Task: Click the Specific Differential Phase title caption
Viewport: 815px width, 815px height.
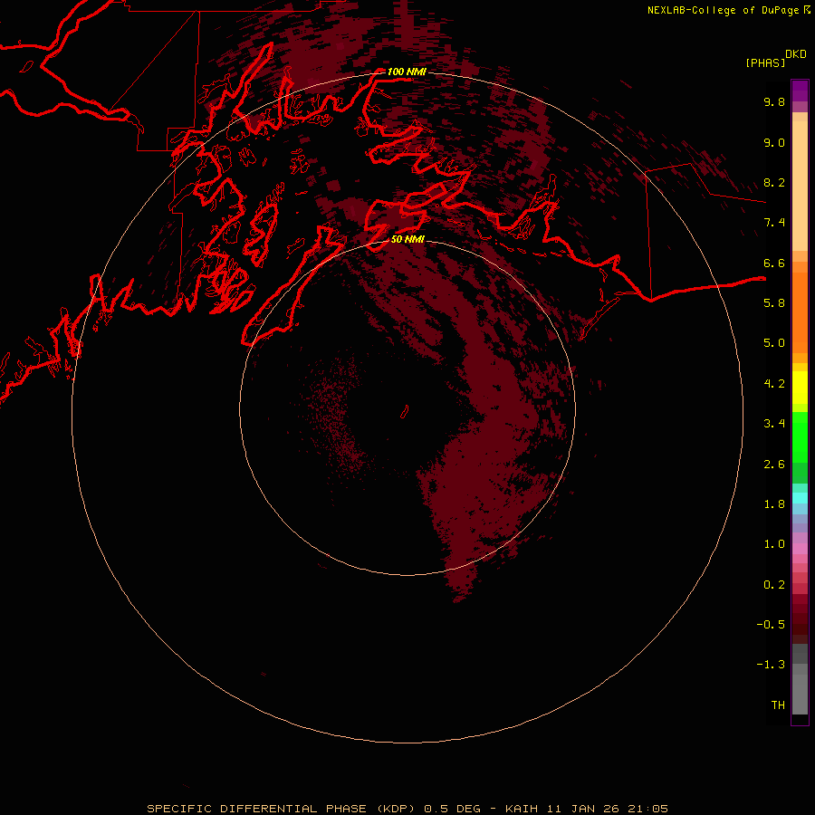Action: 407,809
